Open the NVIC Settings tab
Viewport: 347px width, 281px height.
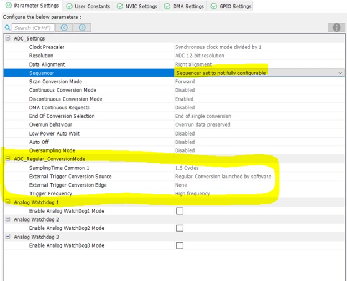pos(137,7)
